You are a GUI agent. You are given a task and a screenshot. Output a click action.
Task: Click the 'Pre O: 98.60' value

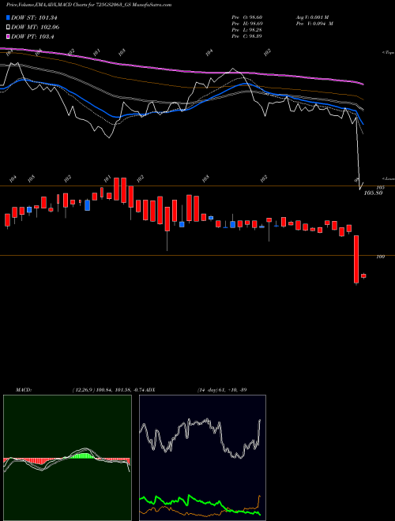coord(247,17)
